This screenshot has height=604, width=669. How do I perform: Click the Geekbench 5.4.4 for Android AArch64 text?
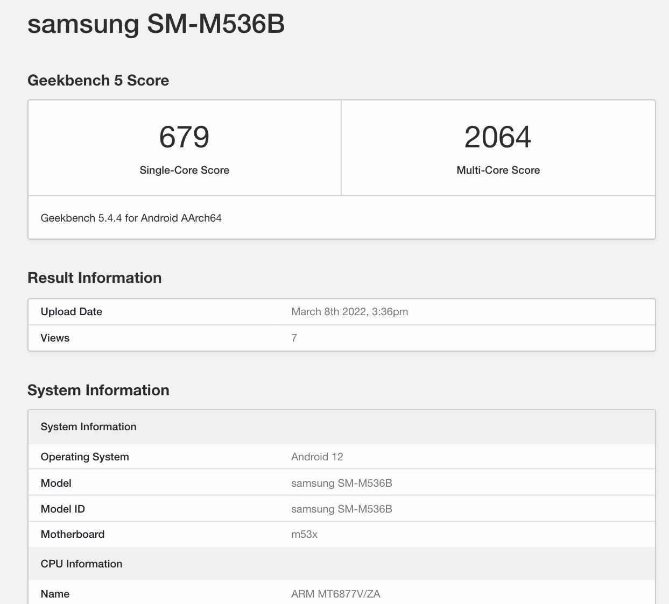(x=131, y=218)
